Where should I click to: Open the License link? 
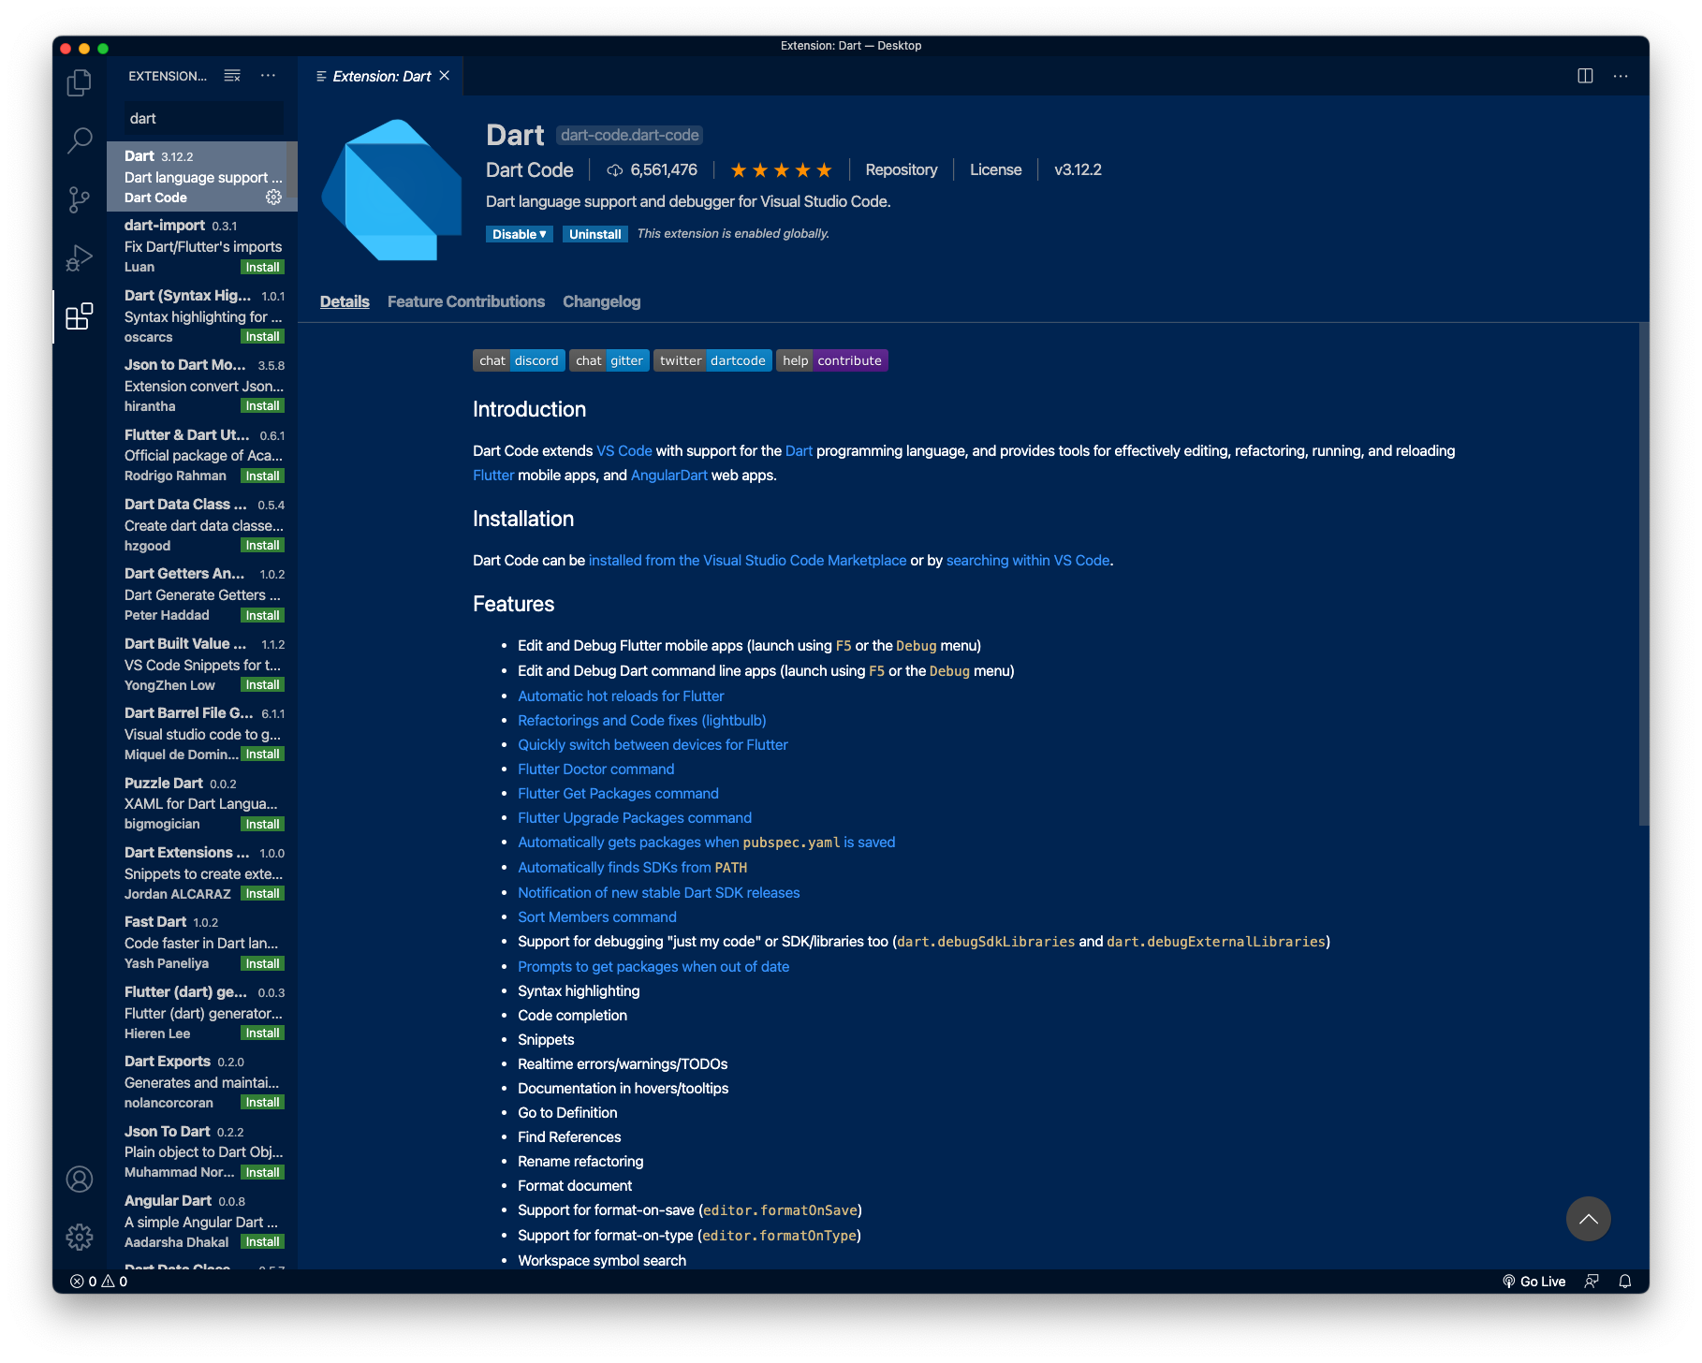click(x=996, y=169)
